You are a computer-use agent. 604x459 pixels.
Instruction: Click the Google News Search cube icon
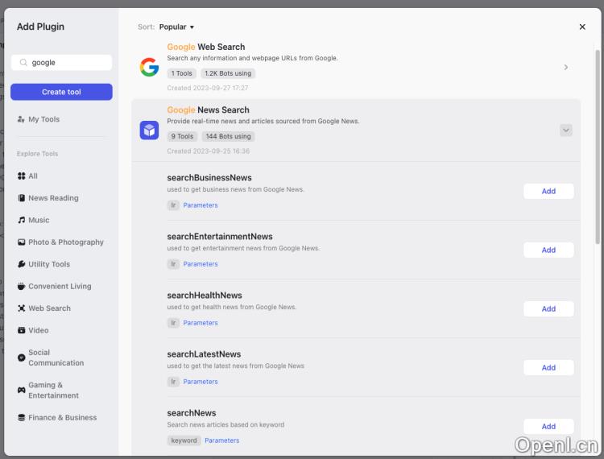pyautogui.click(x=149, y=130)
